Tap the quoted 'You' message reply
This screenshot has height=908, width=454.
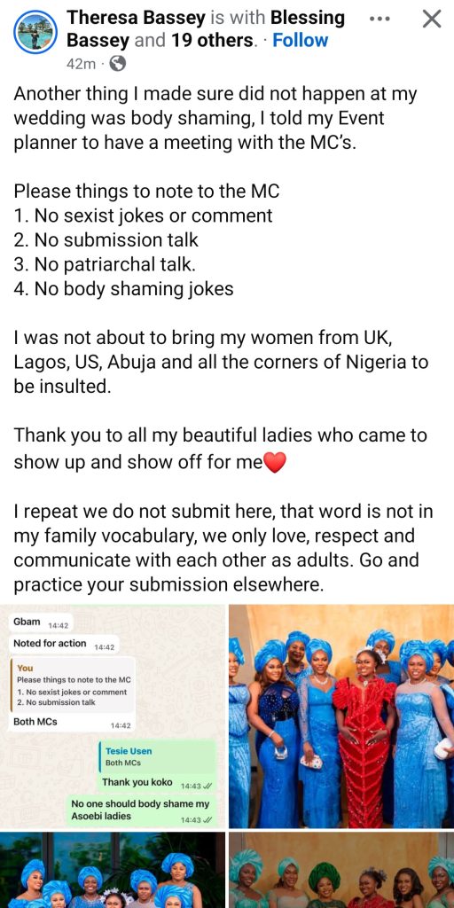click(x=73, y=685)
